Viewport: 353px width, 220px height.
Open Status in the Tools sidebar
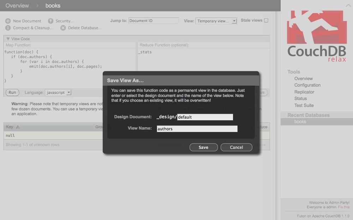(x=300, y=99)
